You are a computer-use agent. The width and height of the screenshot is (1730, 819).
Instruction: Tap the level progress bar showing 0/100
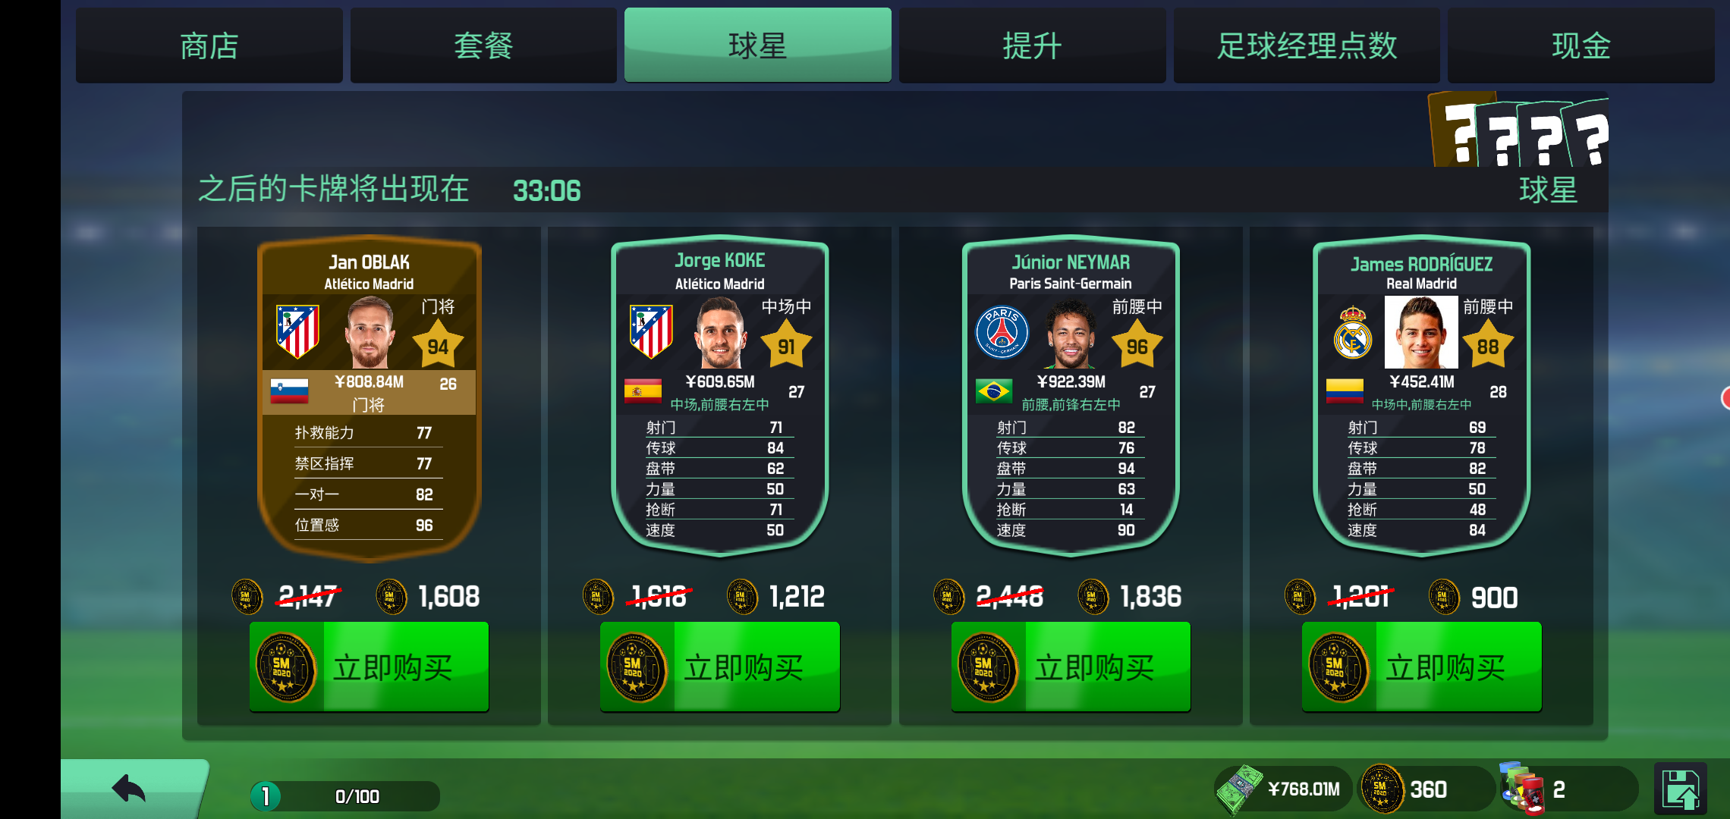(x=346, y=796)
